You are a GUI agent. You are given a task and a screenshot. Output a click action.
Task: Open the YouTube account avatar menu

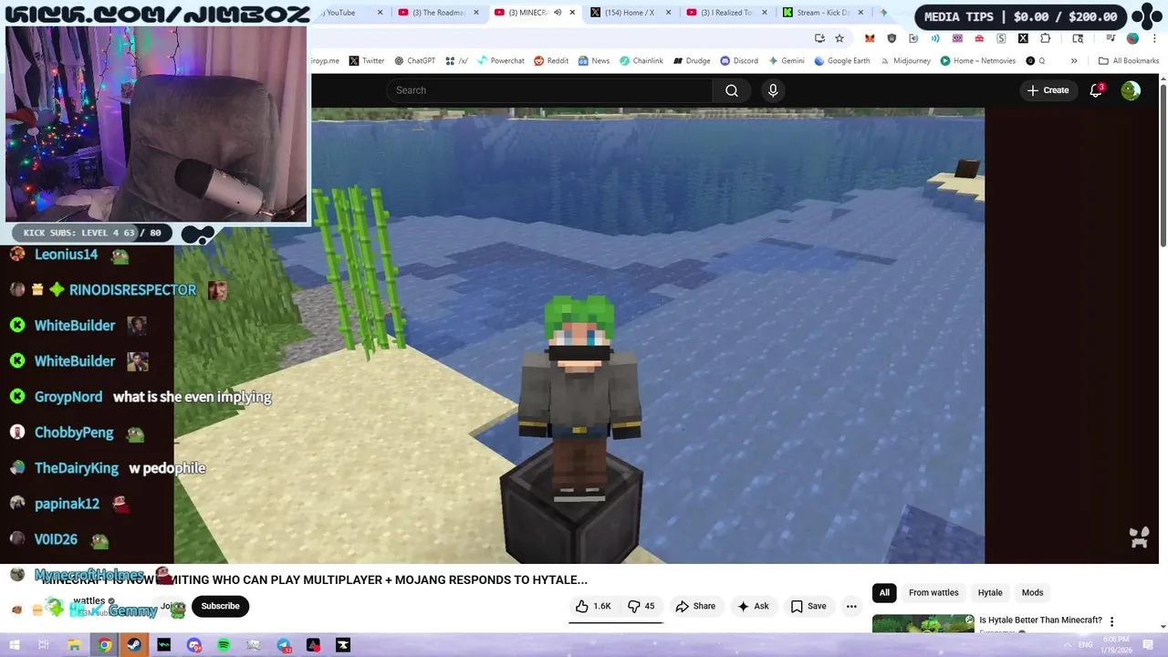pos(1131,90)
